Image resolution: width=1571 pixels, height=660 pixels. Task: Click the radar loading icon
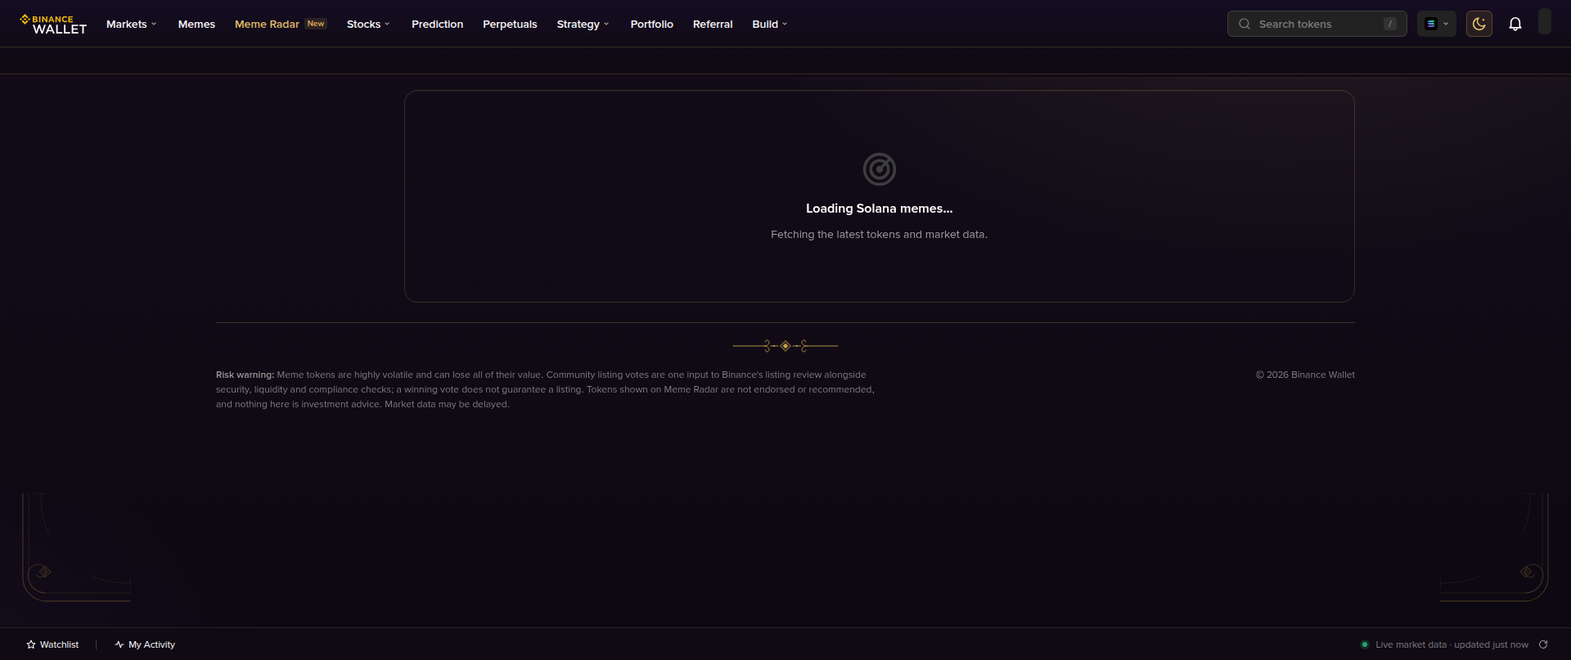[880, 169]
